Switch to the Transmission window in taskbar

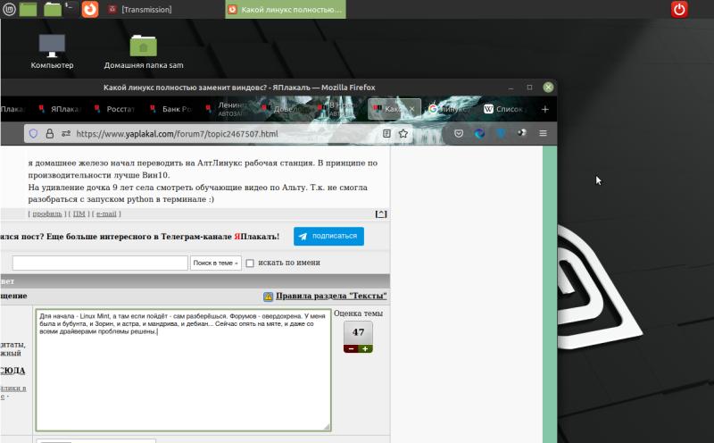pyautogui.click(x=140, y=9)
